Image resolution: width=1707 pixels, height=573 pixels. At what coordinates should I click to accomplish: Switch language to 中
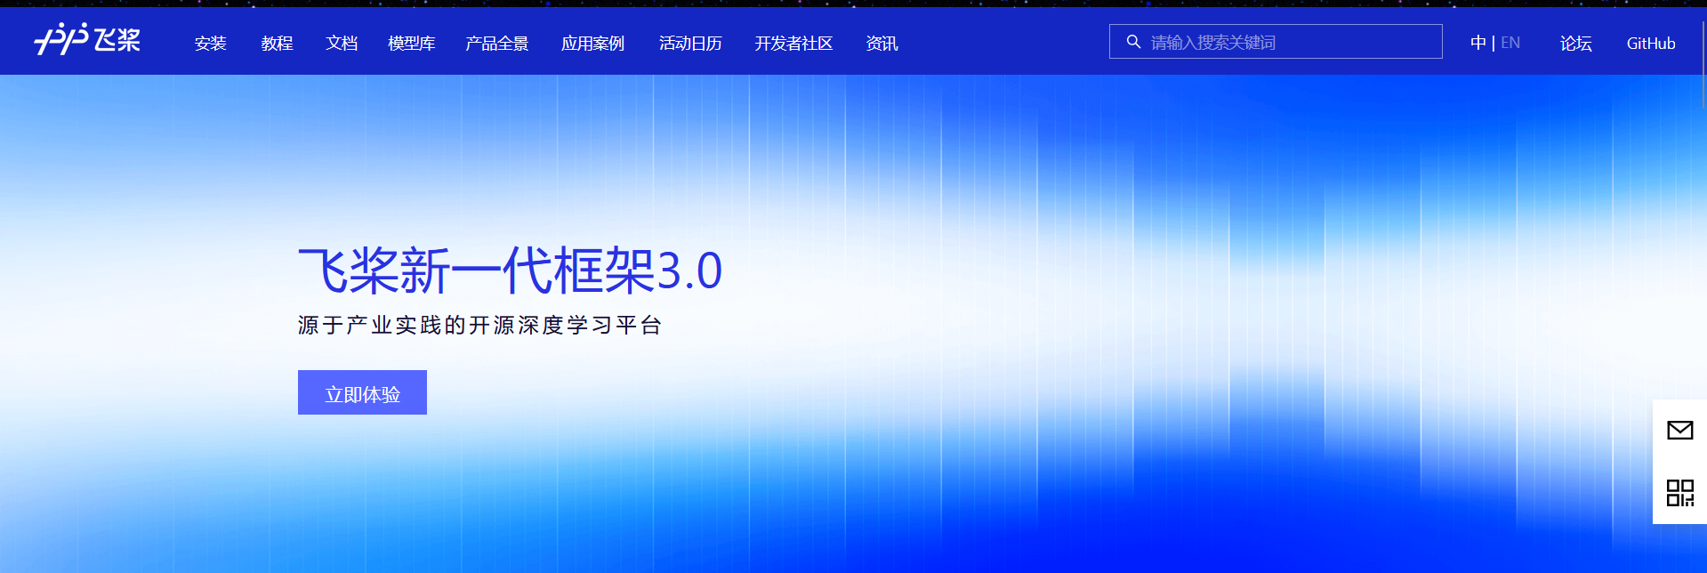[x=1478, y=43]
